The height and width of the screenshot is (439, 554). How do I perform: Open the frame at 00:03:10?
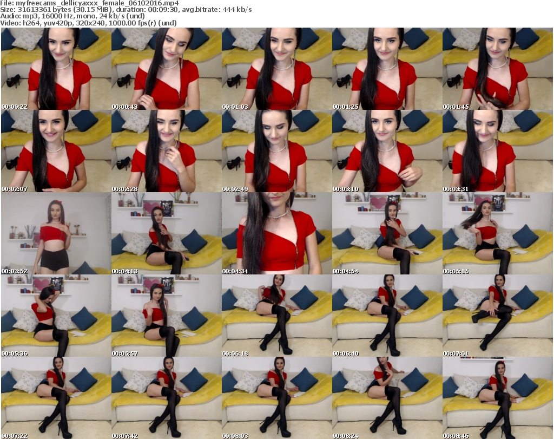coord(387,151)
